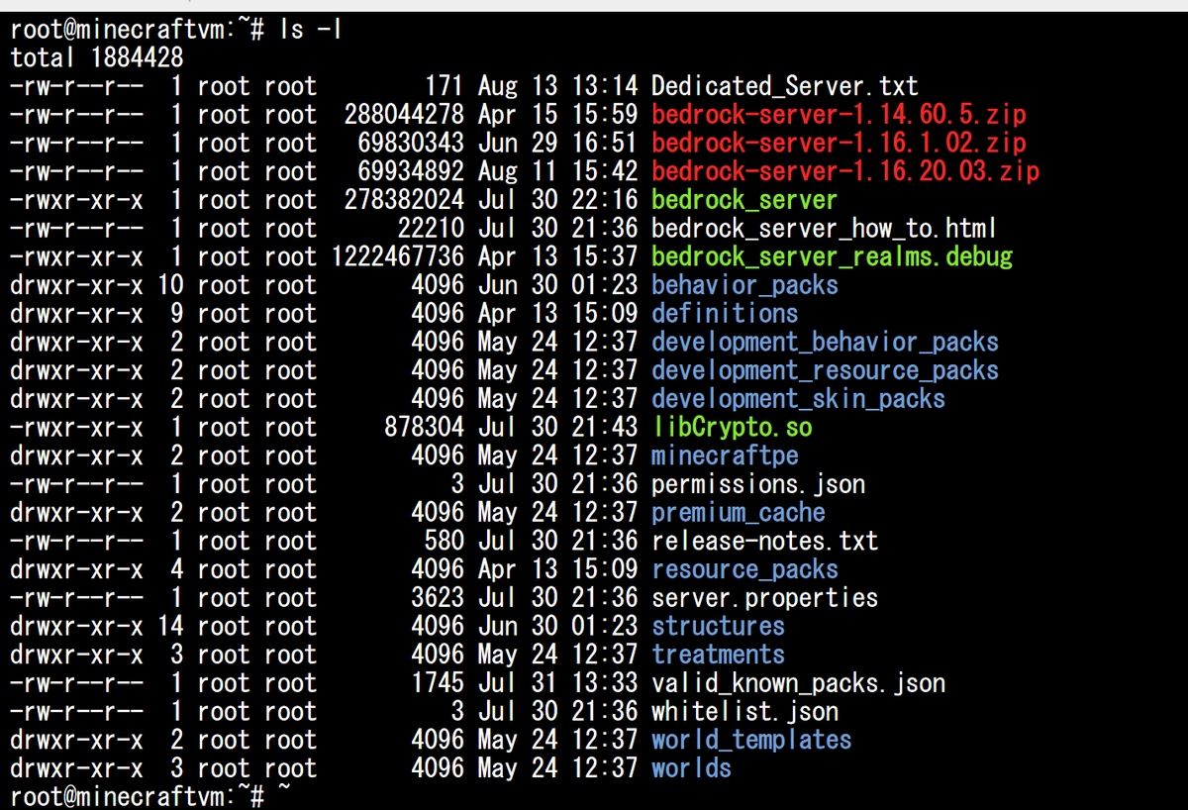Click bedrock-server-1.16.20.03.zip filename
The image size is (1188, 810).
(x=845, y=172)
